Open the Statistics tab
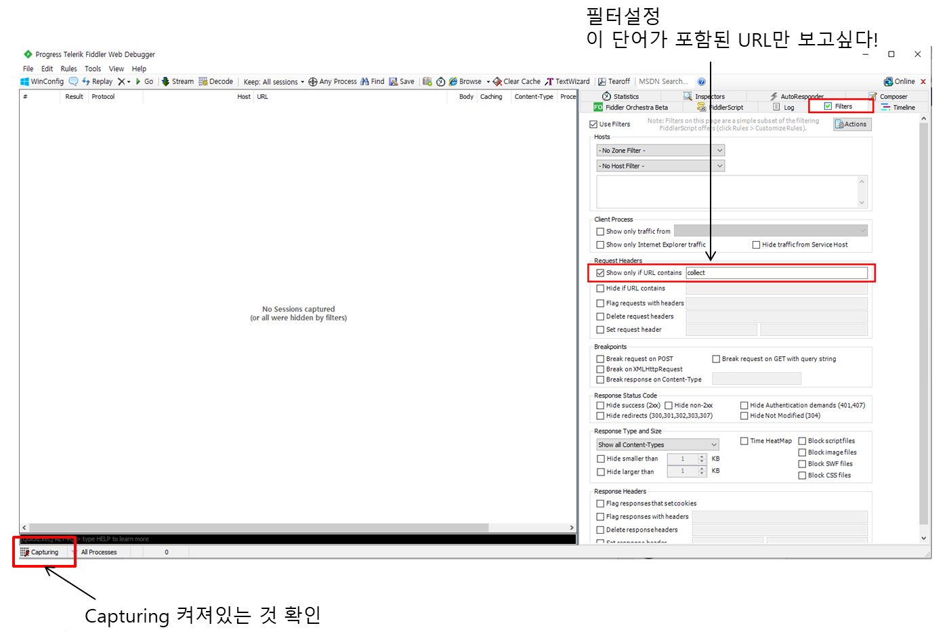 [620, 96]
